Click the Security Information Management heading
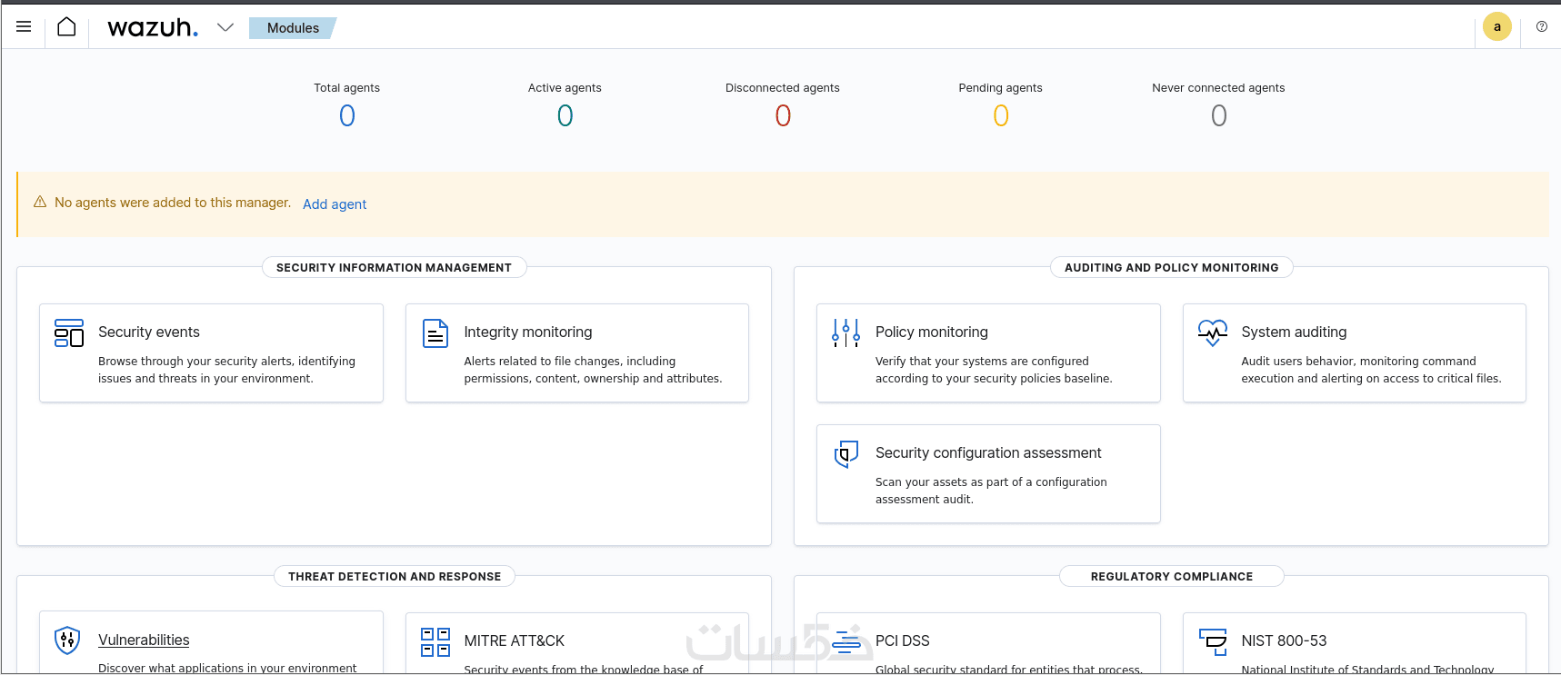The width and height of the screenshot is (1561, 675). point(394,268)
